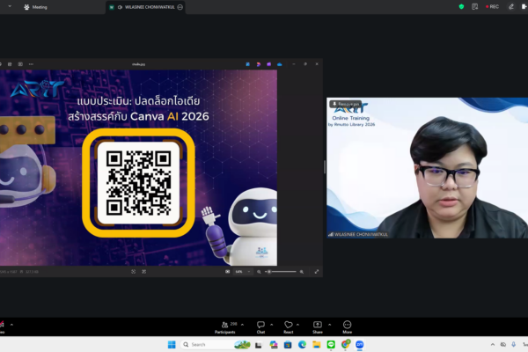This screenshot has width=528, height=352.
Task: Click the QR code in the shared image
Action: click(138, 183)
